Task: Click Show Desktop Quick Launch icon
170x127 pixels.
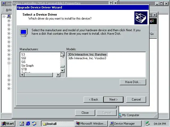Action: tap(22, 124)
